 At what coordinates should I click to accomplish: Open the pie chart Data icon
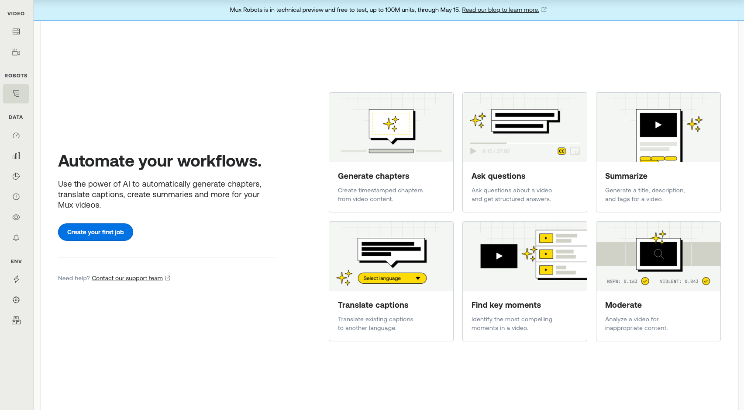pos(16,176)
